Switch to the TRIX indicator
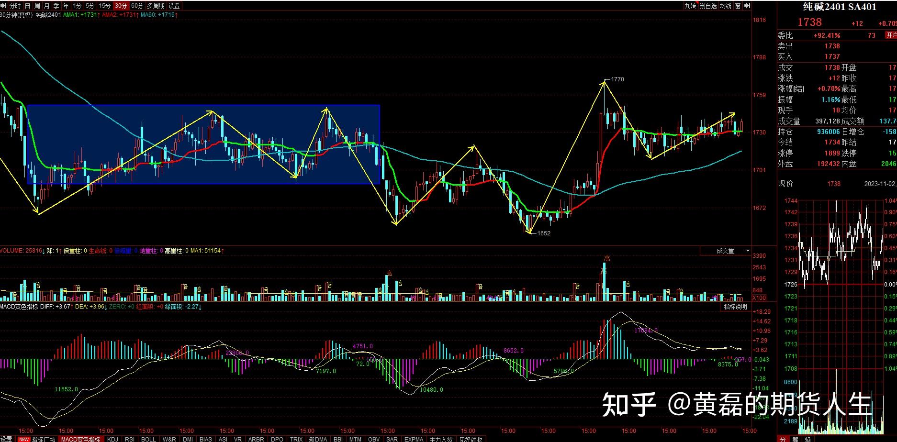 pyautogui.click(x=296, y=439)
